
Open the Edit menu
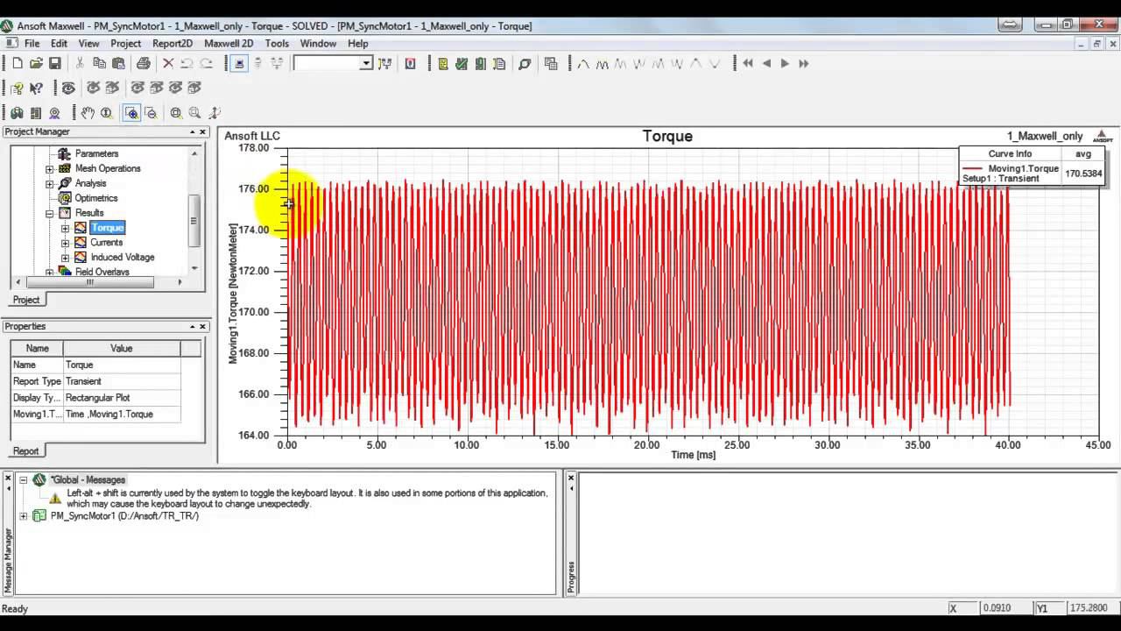[59, 43]
